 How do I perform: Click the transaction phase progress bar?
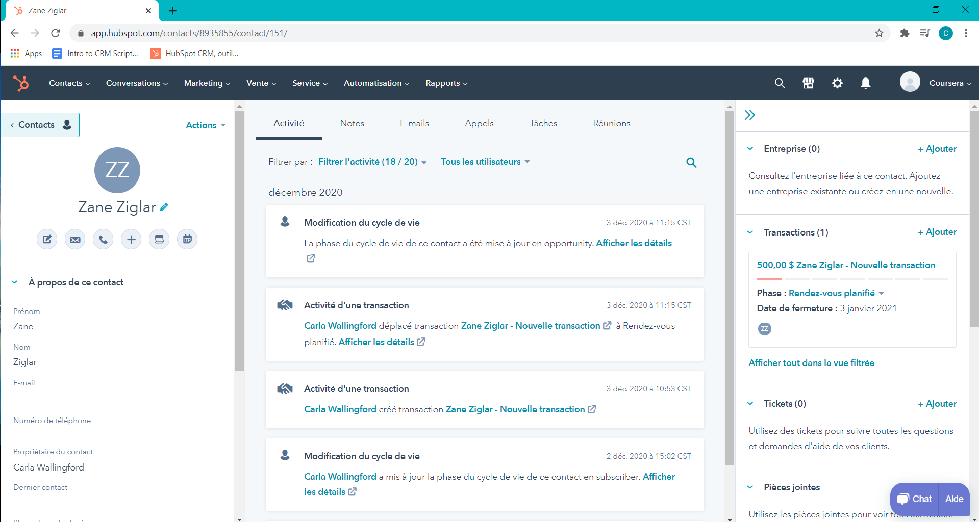852,279
